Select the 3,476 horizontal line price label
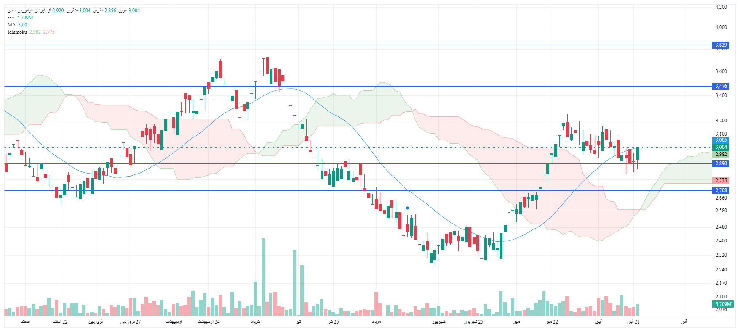The image size is (740, 332). (721, 86)
